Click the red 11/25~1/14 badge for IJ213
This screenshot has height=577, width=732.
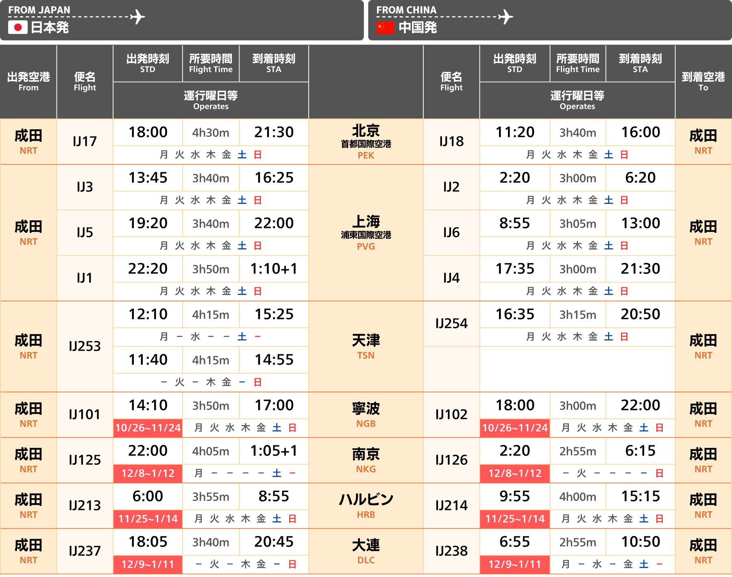coord(148,519)
